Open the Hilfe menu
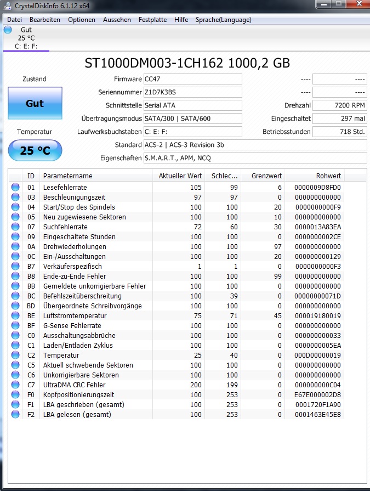 click(x=181, y=20)
